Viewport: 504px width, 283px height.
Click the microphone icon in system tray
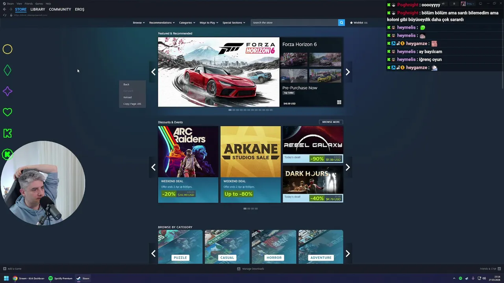pyautogui.click(x=473, y=278)
